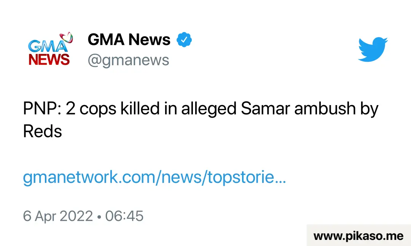Click the blue GMA lettering in logo
Screen dimensions: 411x246
click(x=47, y=46)
